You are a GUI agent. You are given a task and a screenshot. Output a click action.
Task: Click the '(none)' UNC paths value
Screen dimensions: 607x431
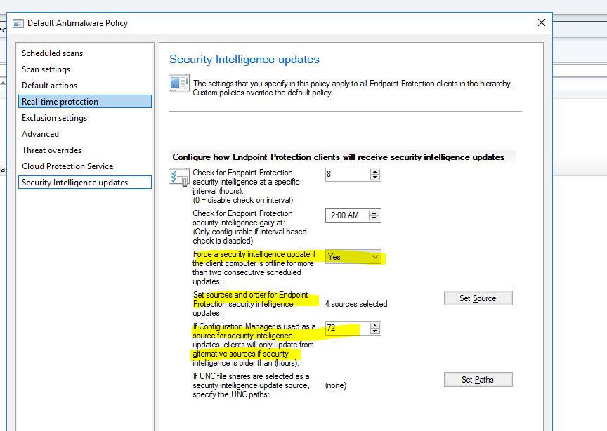[336, 385]
